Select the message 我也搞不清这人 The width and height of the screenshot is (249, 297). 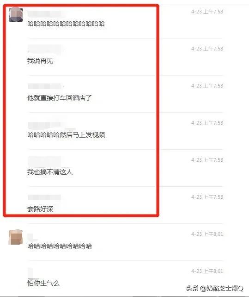(x=50, y=172)
